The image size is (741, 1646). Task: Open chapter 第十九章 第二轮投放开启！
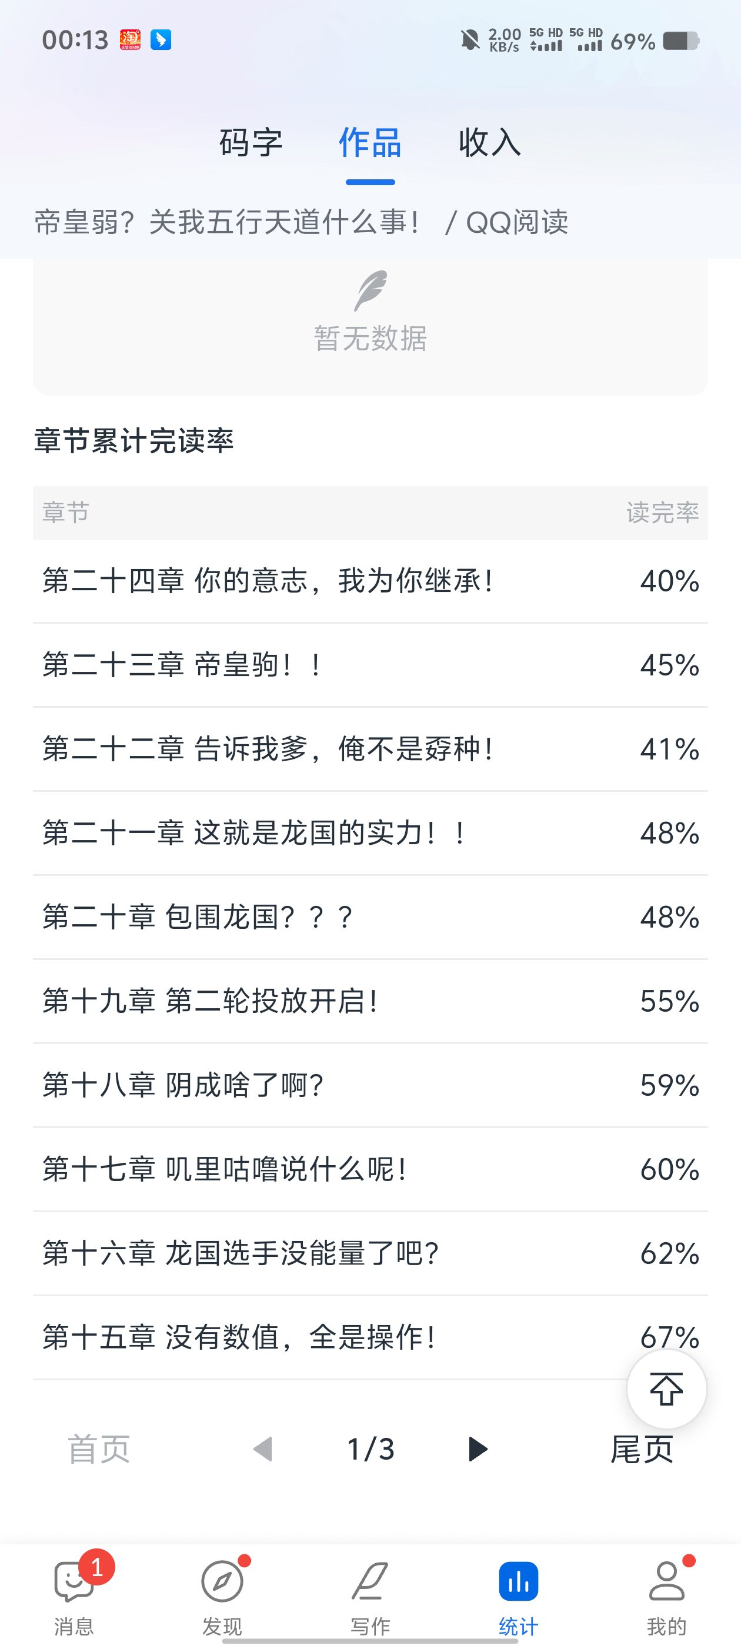pyautogui.click(x=211, y=1001)
